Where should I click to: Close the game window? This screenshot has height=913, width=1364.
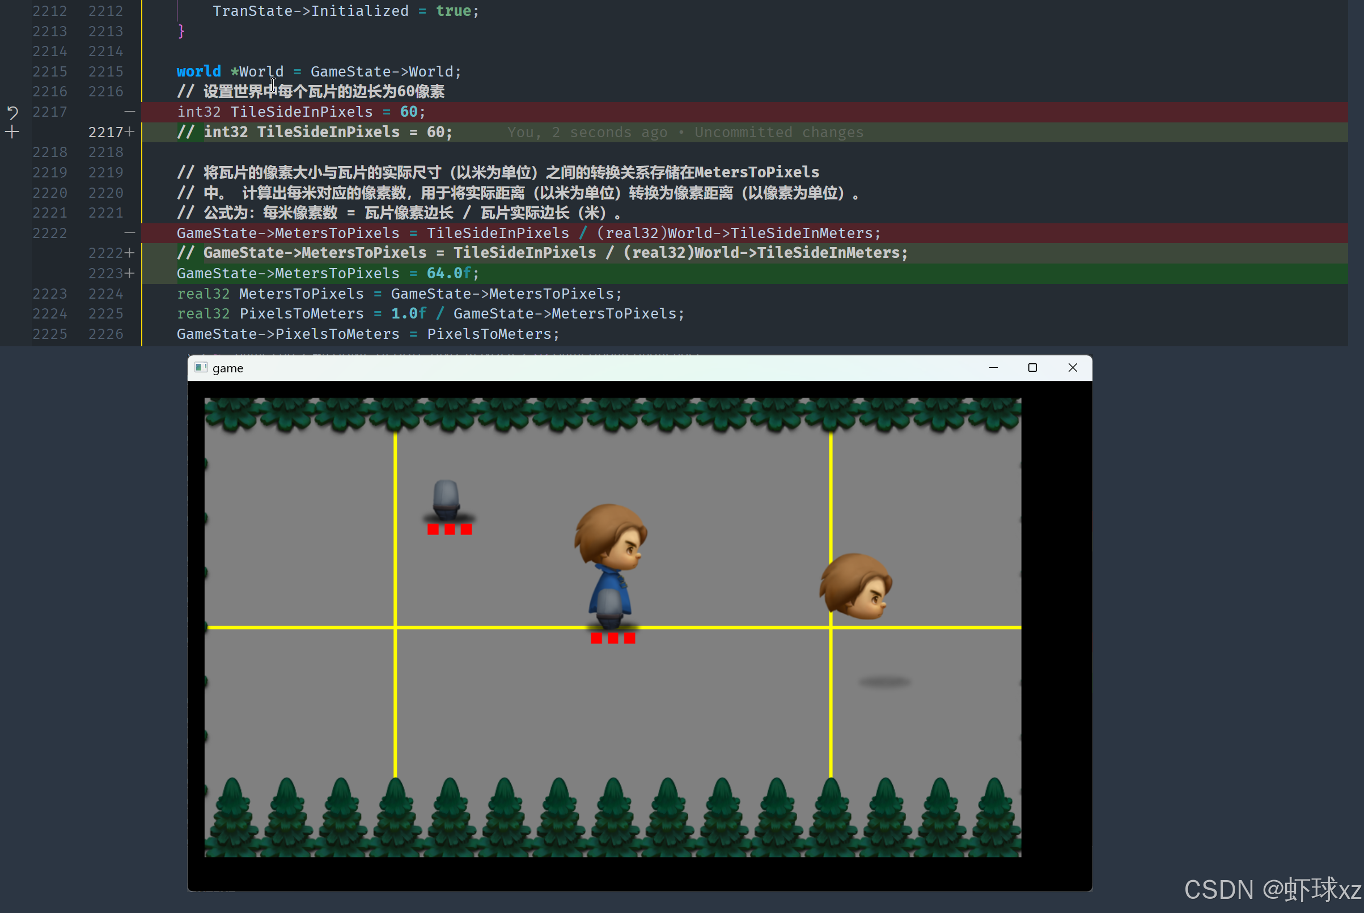(x=1072, y=367)
